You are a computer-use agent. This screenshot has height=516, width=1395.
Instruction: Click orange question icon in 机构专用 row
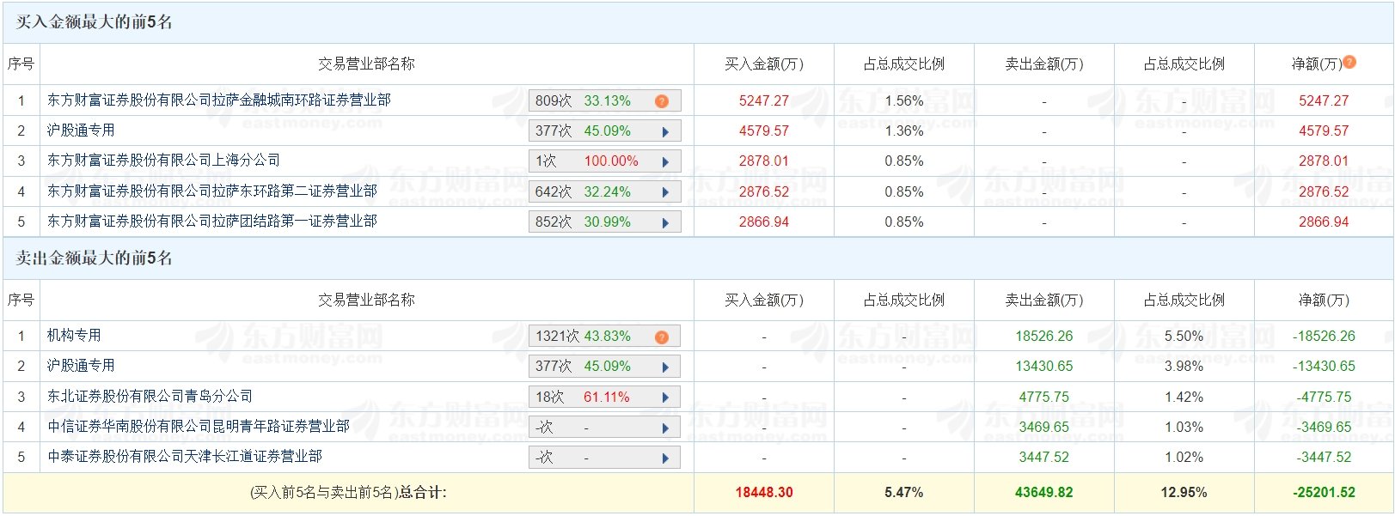661,337
